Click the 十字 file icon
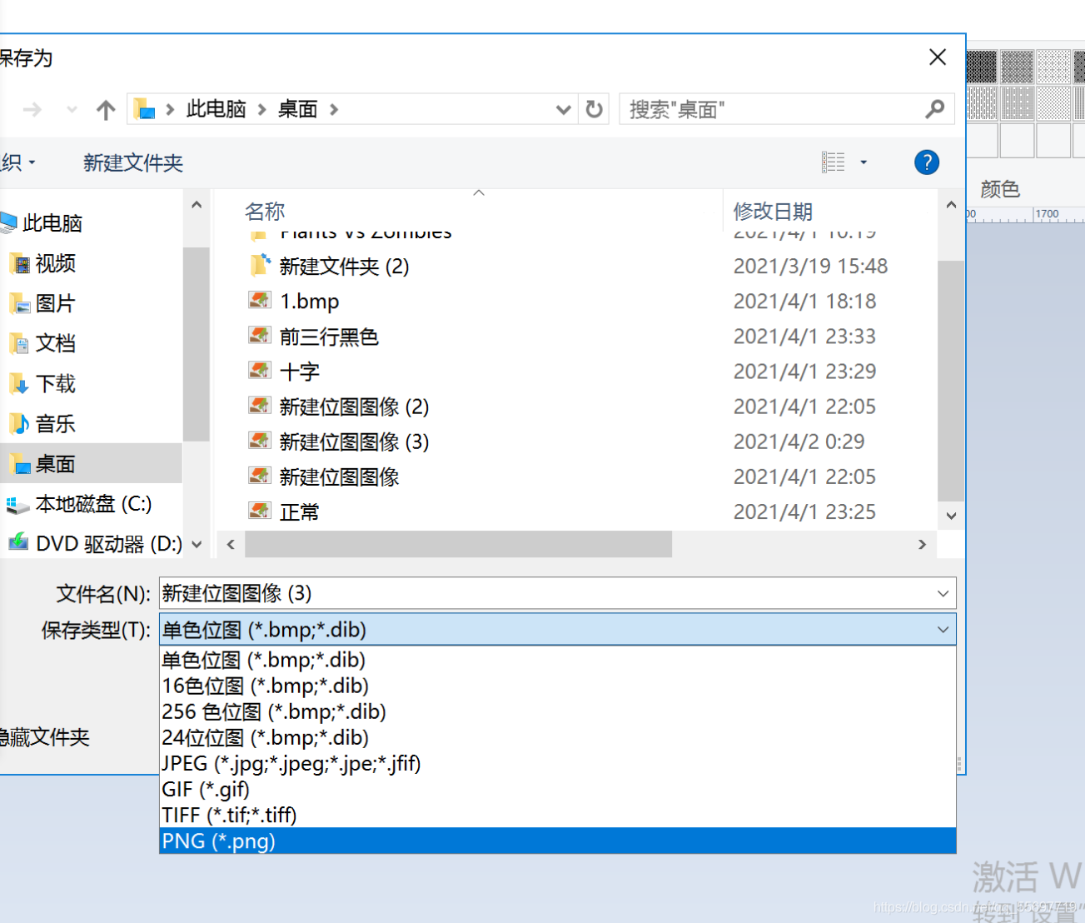 260,370
